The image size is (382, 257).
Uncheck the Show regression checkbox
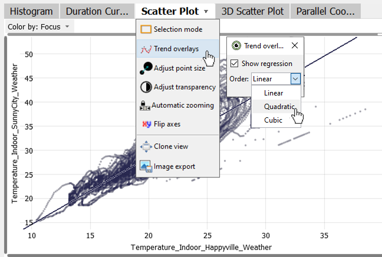tap(235, 64)
